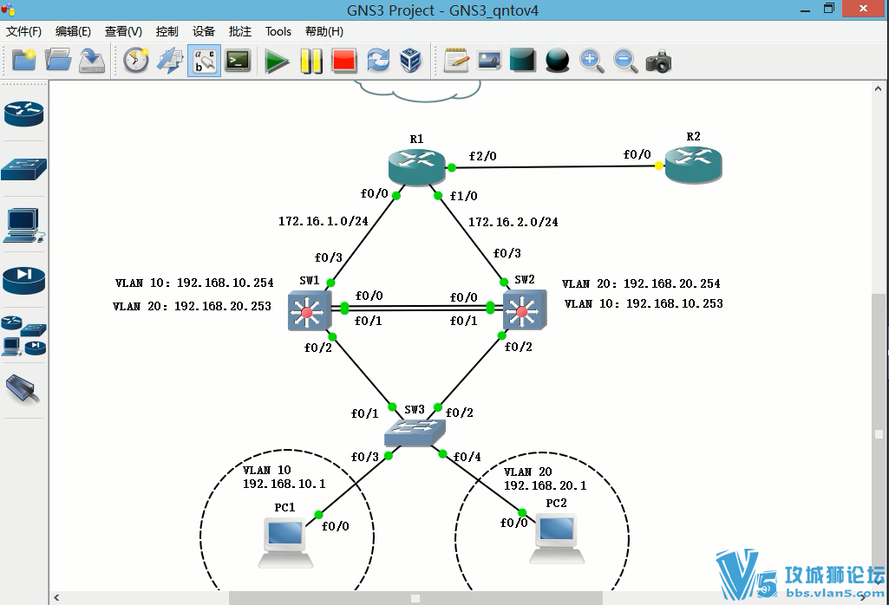The height and width of the screenshot is (605, 889).
Task: Draw an ellipse with dark sphere icon
Action: pos(557,60)
